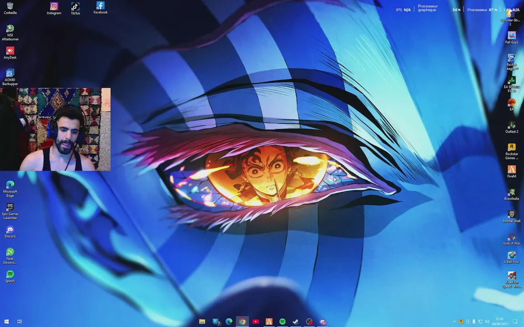This screenshot has height=327, width=524.
Task: Select the FiveM desktop shortcut
Action: click(512, 172)
